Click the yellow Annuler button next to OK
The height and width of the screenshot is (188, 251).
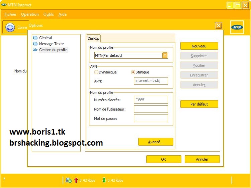click(202, 159)
